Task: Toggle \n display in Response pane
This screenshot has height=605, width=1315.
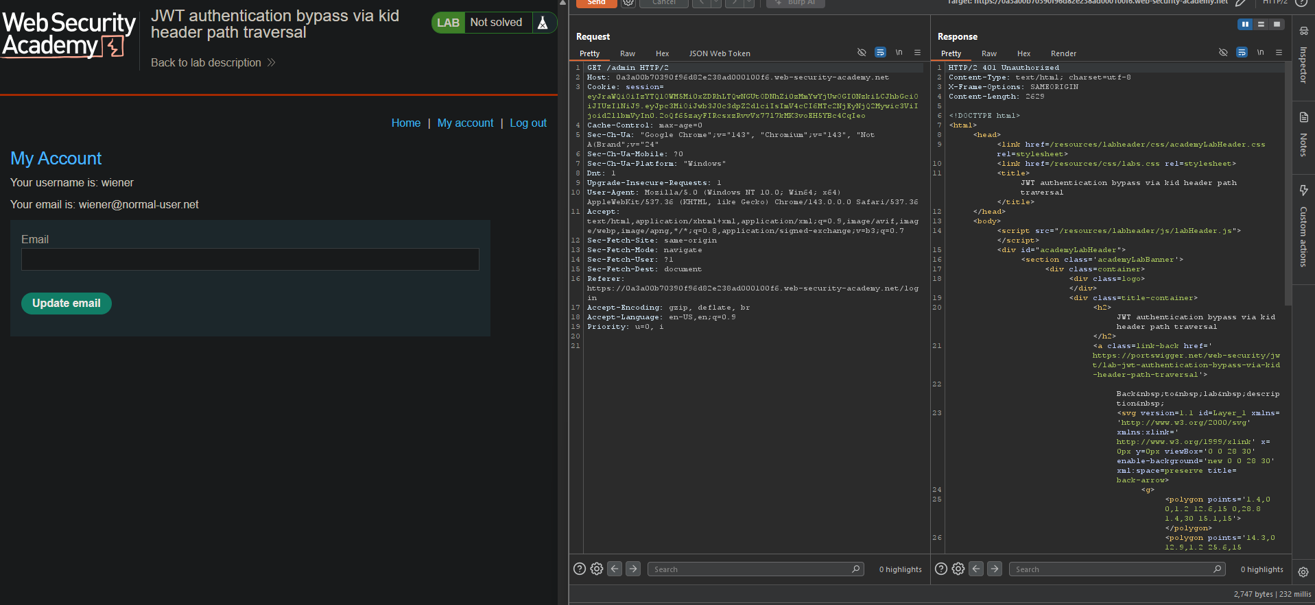Action: pos(1260,52)
